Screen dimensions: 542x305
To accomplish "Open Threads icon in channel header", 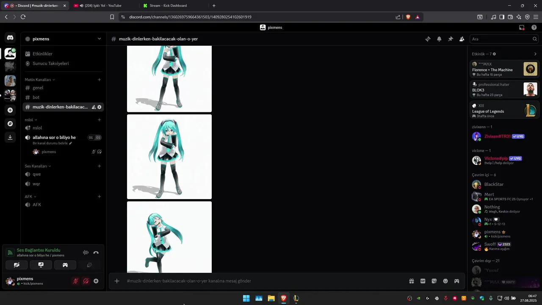I will pyautogui.click(x=428, y=39).
